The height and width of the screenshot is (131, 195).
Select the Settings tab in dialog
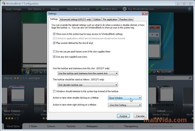[54, 19]
